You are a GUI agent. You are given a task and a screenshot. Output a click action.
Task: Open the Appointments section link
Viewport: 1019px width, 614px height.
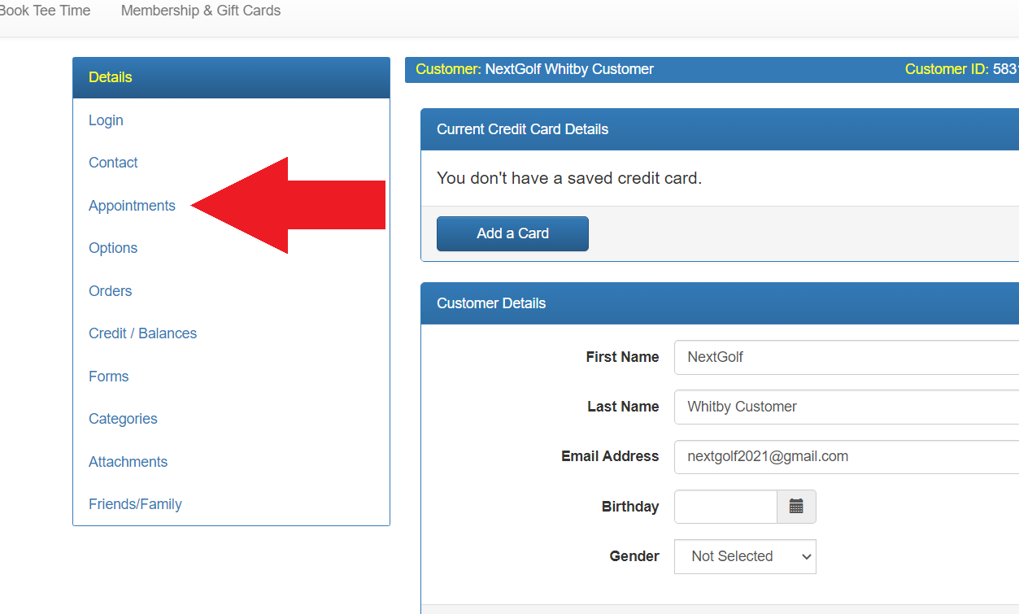tap(132, 206)
